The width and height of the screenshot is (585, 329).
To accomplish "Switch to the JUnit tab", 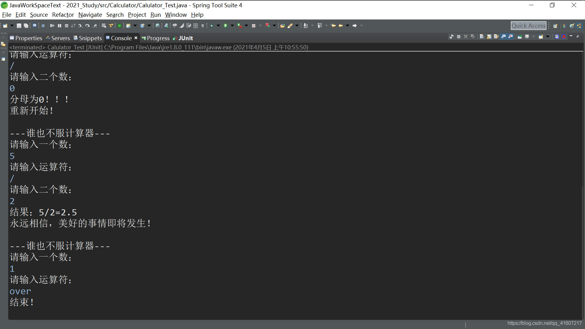I will pos(183,38).
